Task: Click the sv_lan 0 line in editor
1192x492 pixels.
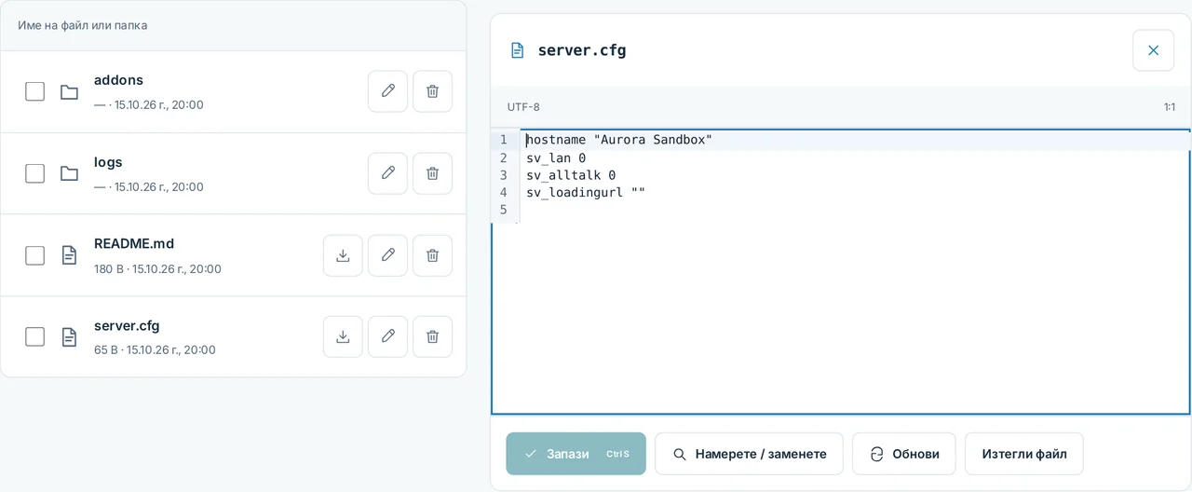Action: (x=556, y=157)
